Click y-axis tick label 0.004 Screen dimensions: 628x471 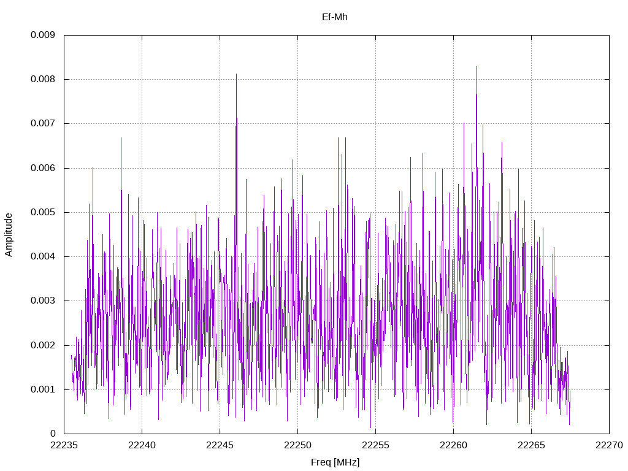[x=43, y=256]
